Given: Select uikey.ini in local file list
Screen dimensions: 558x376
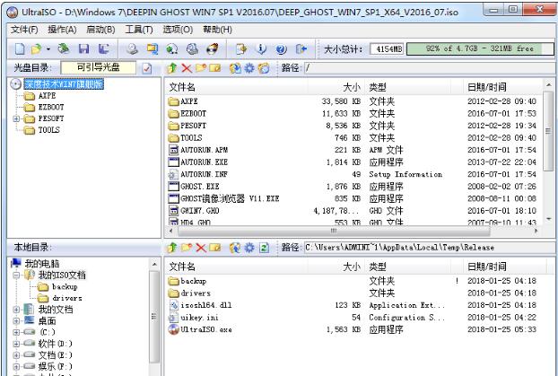Looking at the screenshot, I should [199, 318].
